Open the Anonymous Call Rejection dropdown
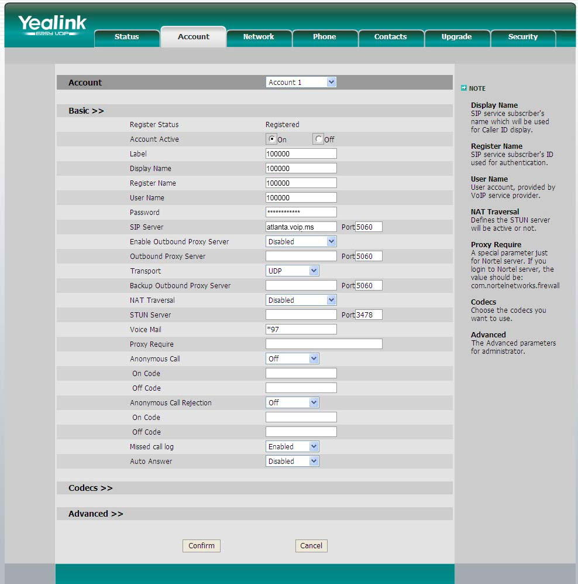Viewport: 578px width, 584px height. (x=293, y=402)
